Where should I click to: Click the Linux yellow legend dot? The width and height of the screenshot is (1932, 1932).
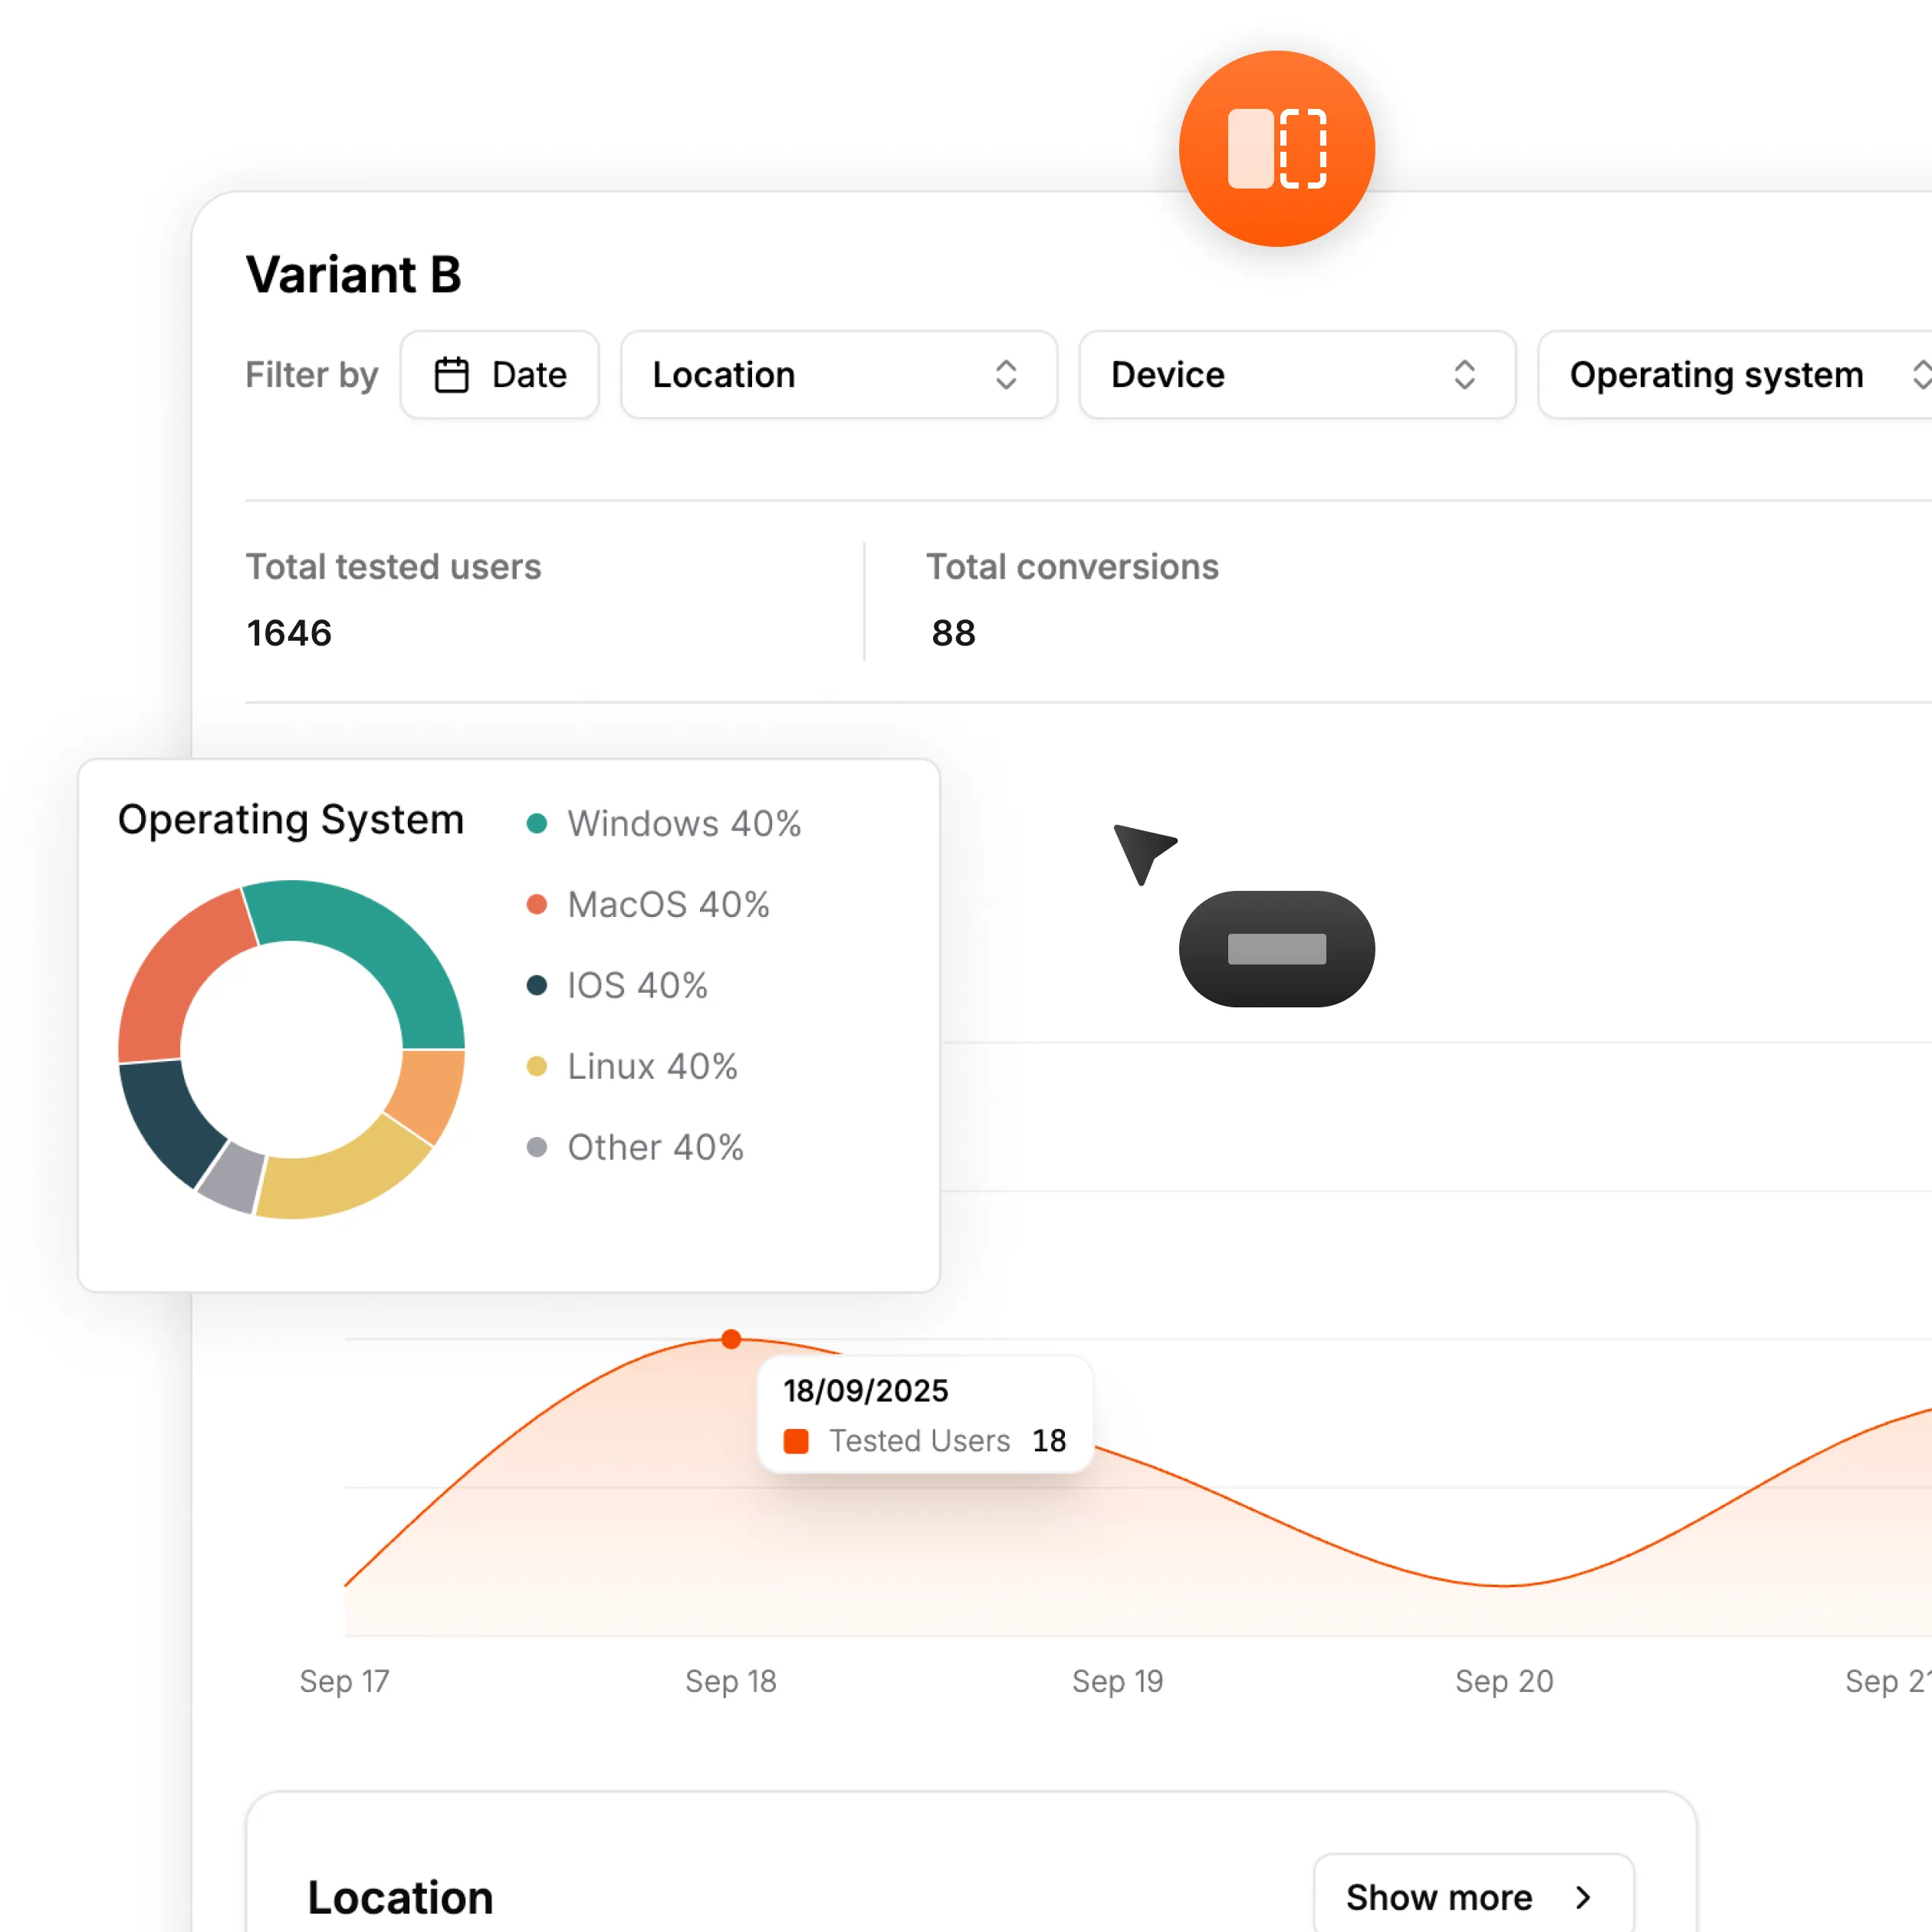[x=537, y=1066]
